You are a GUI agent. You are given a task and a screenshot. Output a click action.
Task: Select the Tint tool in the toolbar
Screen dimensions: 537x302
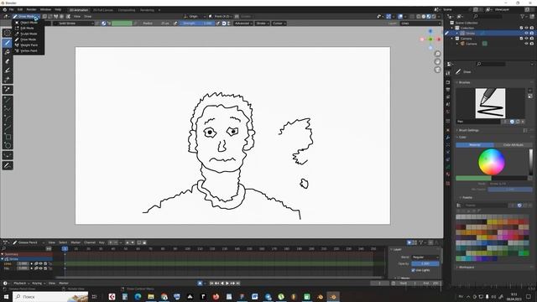pyautogui.click(x=8, y=70)
